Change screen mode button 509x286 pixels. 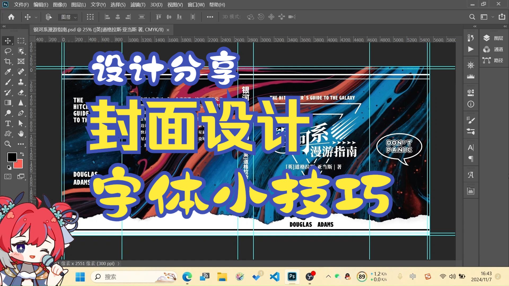coord(21,176)
